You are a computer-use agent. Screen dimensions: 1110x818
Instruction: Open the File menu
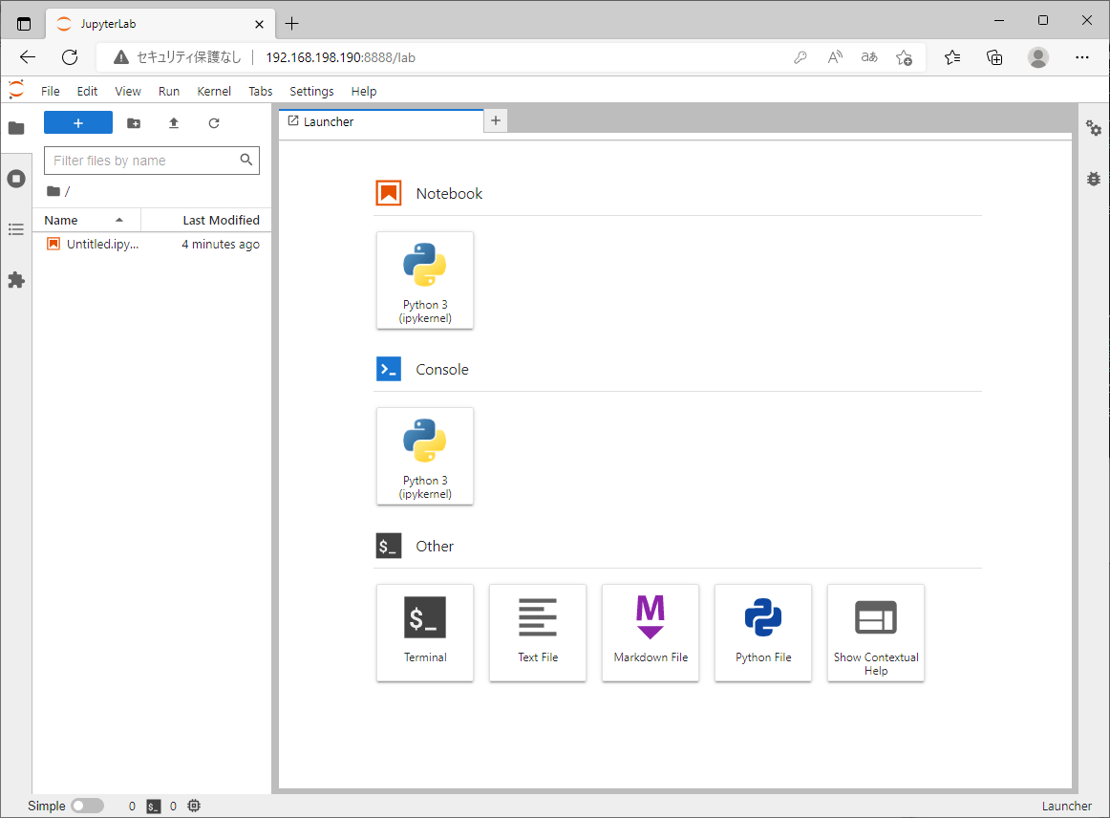(x=51, y=92)
